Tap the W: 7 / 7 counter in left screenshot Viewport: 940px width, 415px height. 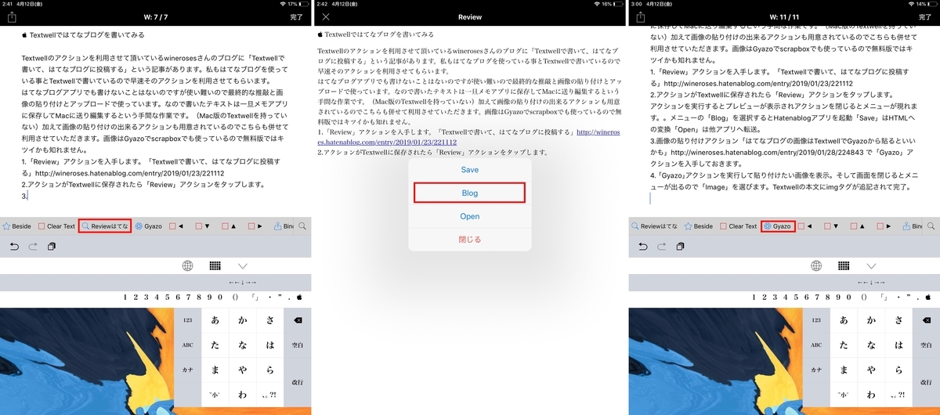point(156,16)
